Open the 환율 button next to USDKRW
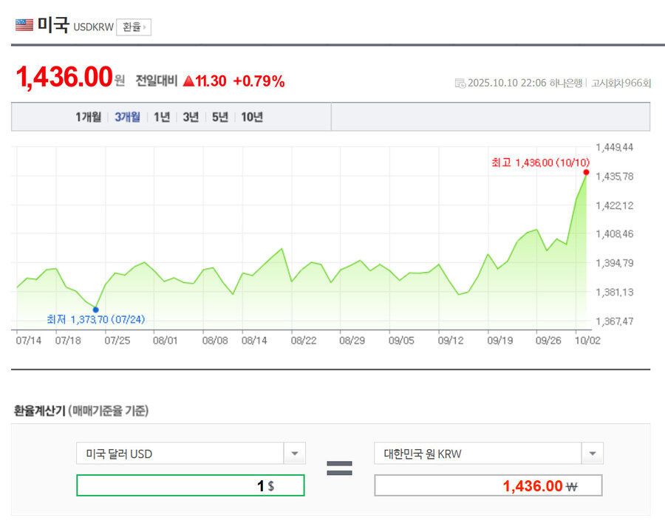 tap(134, 27)
